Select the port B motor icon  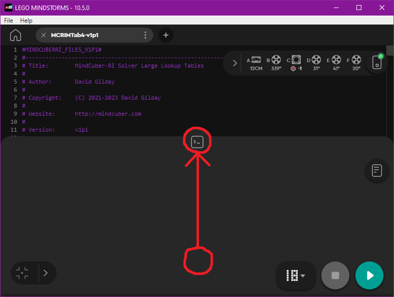point(276,60)
